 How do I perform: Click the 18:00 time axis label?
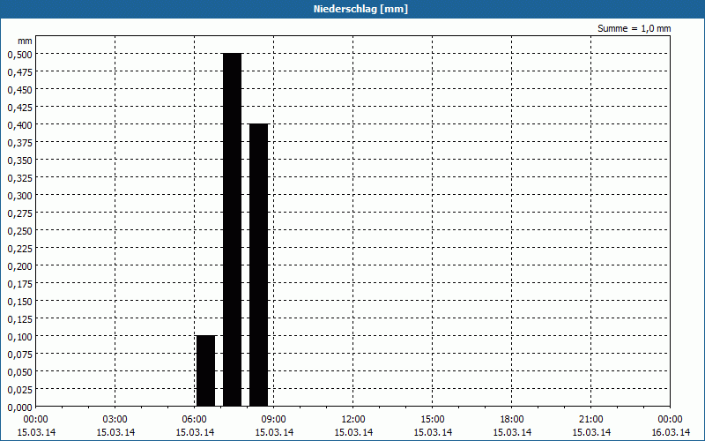tap(512, 420)
